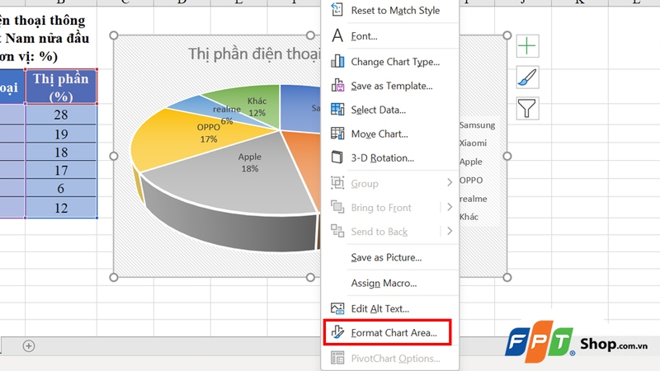Click the chart's bottom-right resize handle
The height and width of the screenshot is (371, 660).
[x=507, y=277]
